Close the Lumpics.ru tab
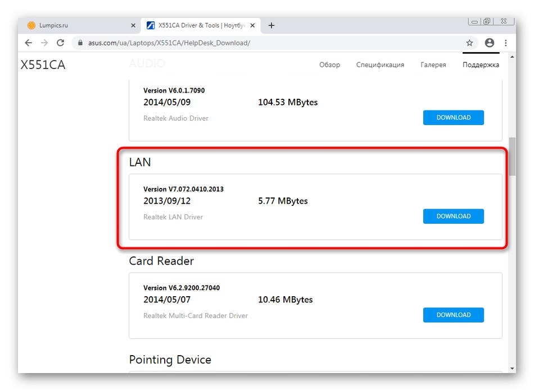534x391 pixels. [133, 25]
